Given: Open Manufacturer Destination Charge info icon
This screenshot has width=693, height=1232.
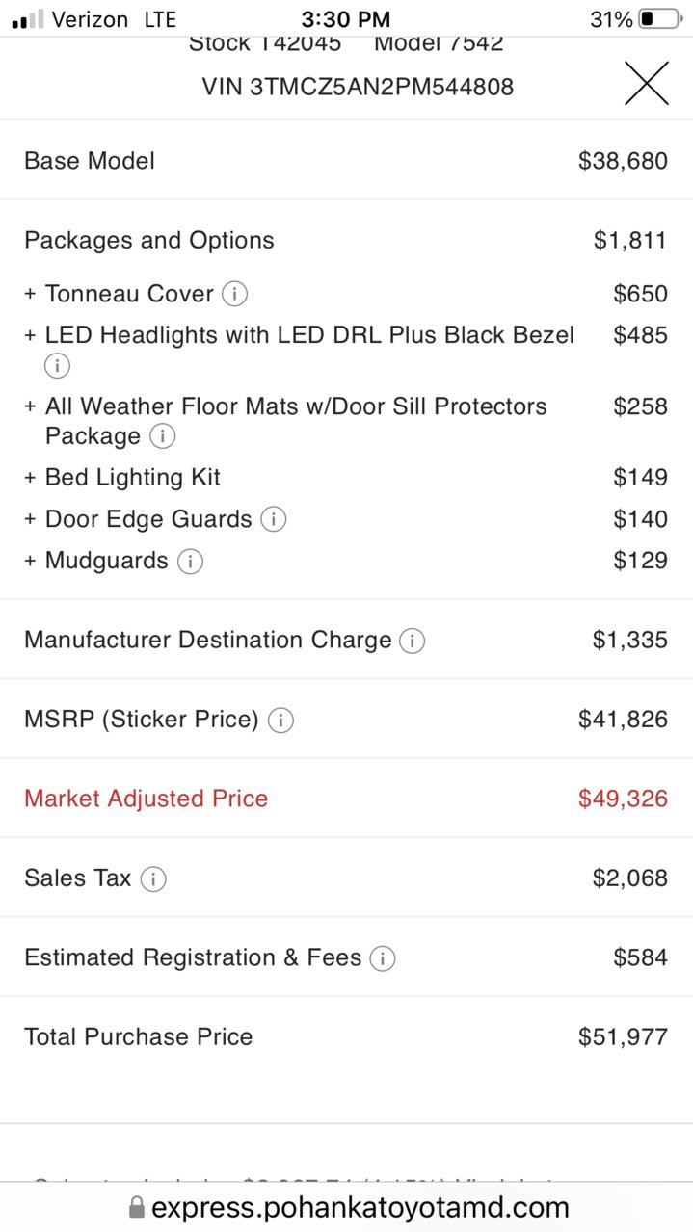Looking at the screenshot, I should [412, 641].
